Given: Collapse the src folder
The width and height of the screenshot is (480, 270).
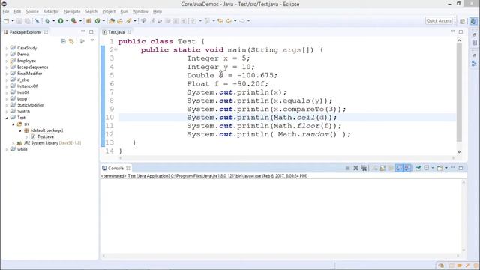Looking at the screenshot, I should point(13,124).
